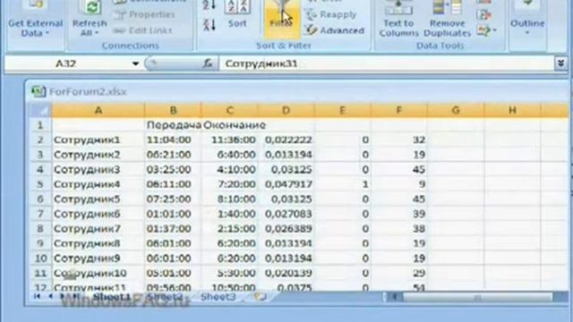Viewport: 573px width, 322px height.
Task: Select column F header
Action: pos(399,110)
